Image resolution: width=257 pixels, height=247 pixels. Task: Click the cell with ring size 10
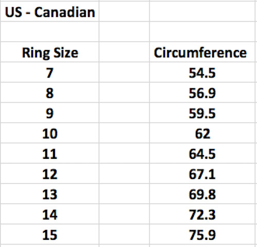pos(50,133)
